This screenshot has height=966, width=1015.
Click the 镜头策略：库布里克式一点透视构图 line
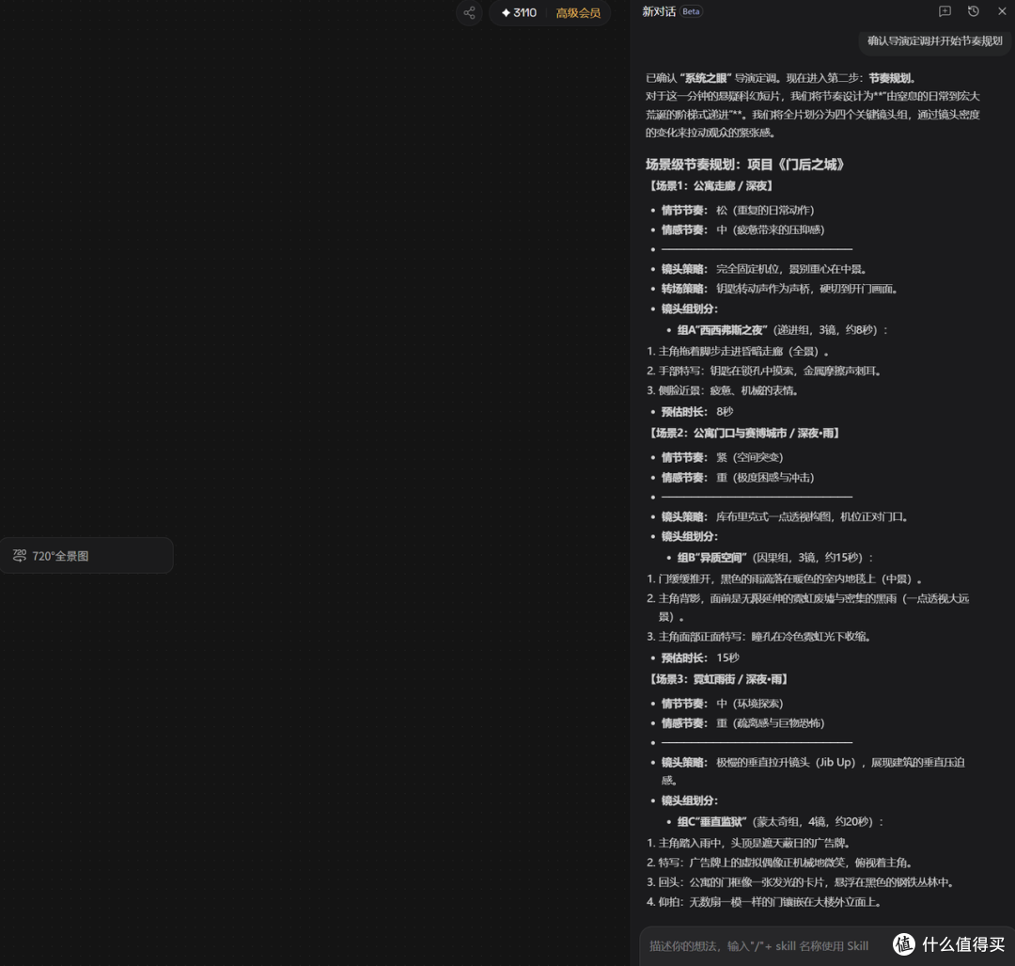click(x=785, y=516)
